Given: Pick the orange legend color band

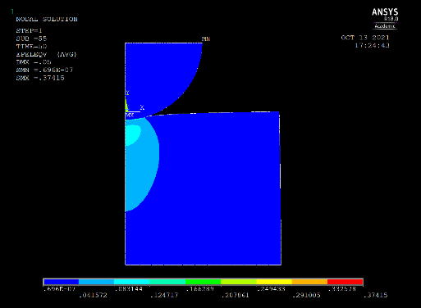Looking at the screenshot, I should (x=309, y=282).
